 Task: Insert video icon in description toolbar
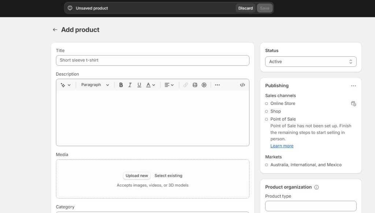point(204,85)
